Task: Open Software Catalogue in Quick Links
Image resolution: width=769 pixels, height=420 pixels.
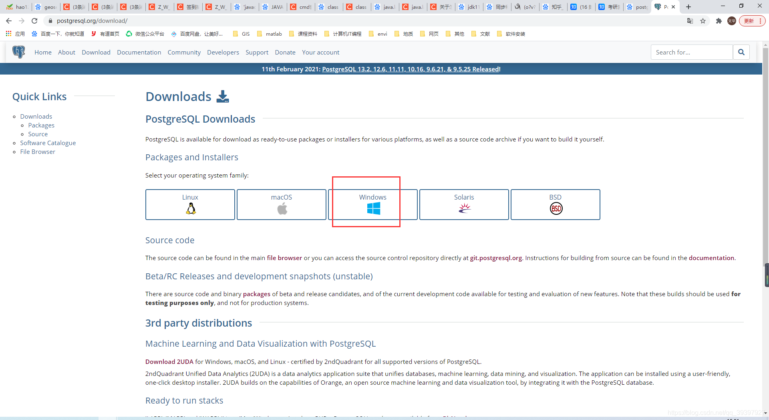Action: point(48,143)
